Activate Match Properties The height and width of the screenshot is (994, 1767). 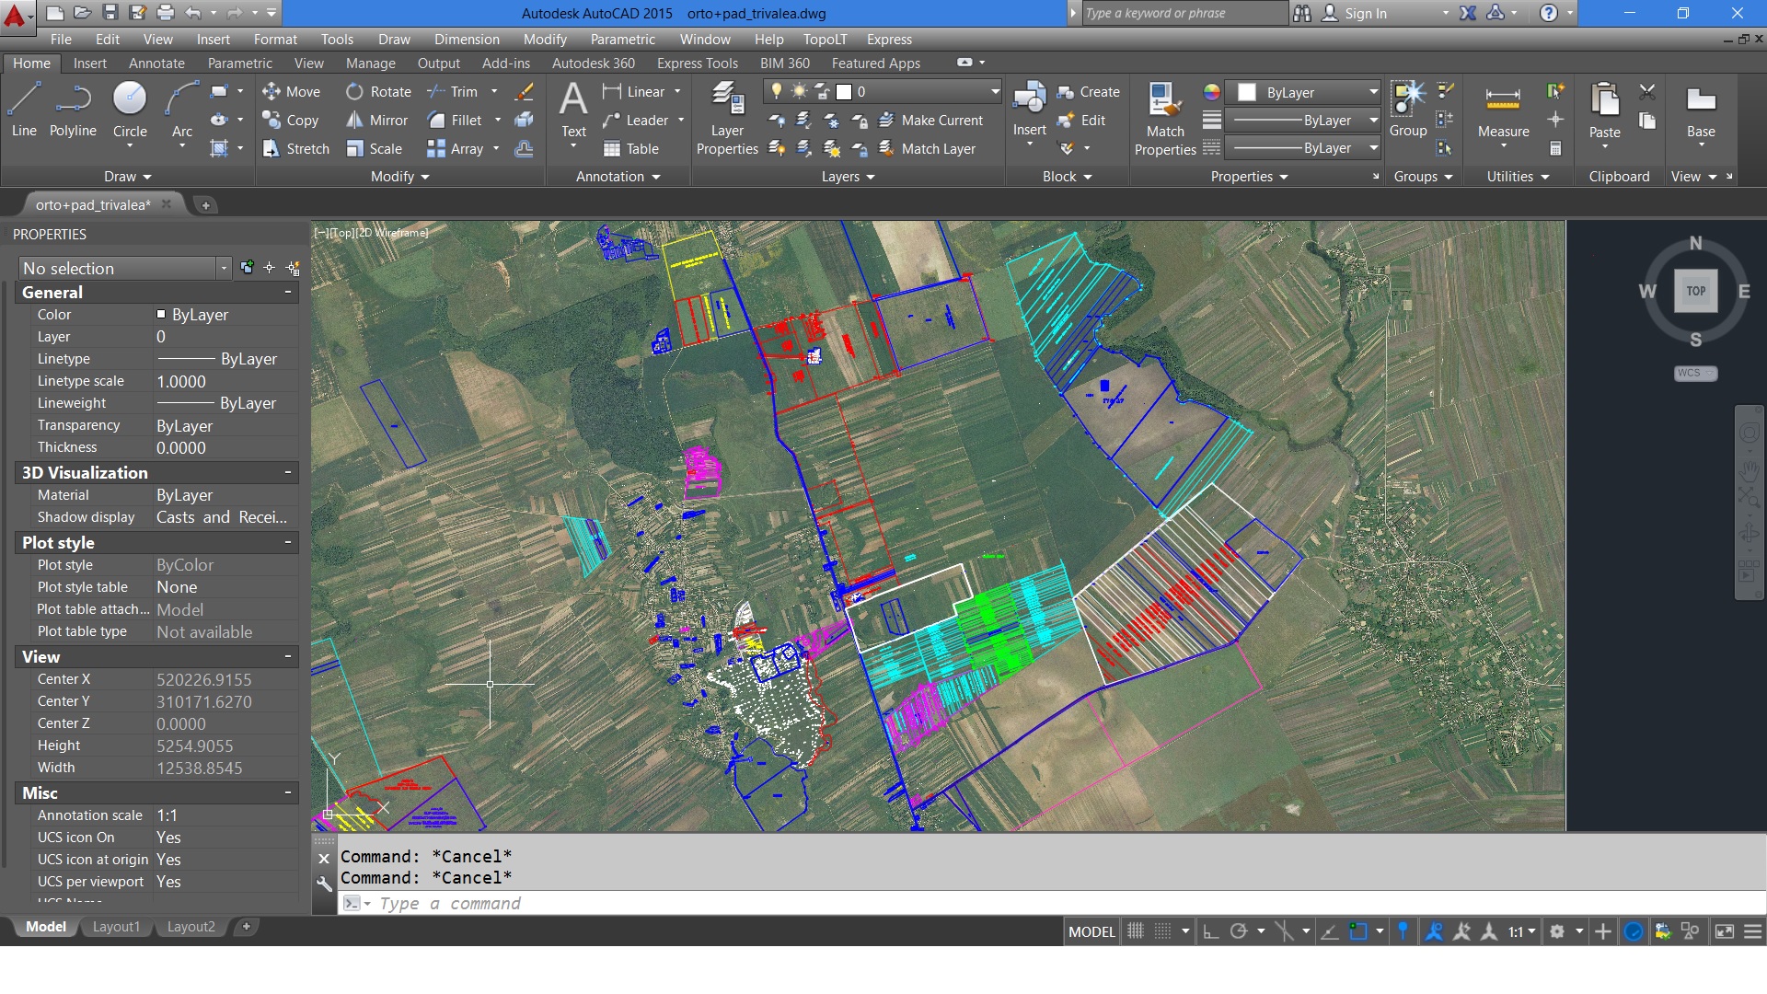point(1163,117)
